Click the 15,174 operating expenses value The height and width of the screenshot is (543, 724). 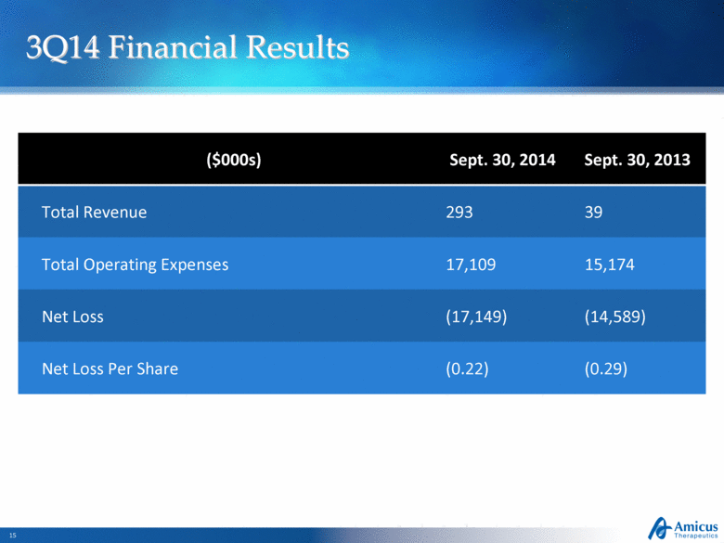pyautogui.click(x=606, y=264)
